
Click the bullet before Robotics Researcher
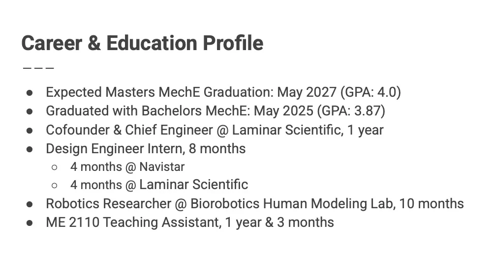point(30,203)
